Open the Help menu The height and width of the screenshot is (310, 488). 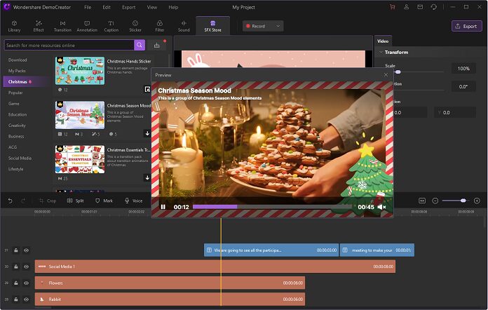pyautogui.click(x=173, y=7)
